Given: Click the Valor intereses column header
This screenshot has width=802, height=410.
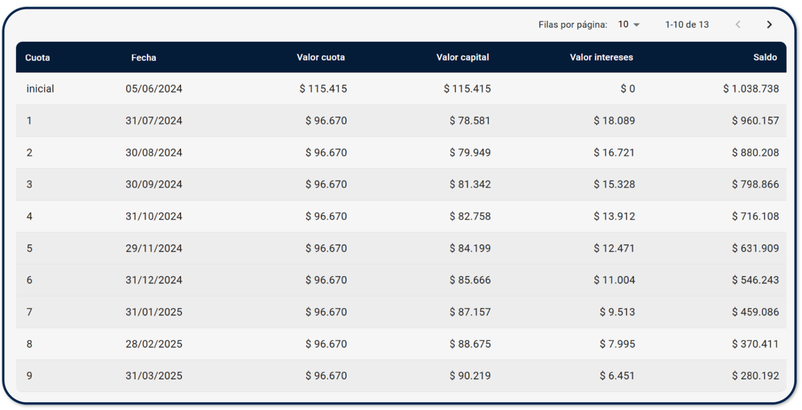Looking at the screenshot, I should 601,58.
